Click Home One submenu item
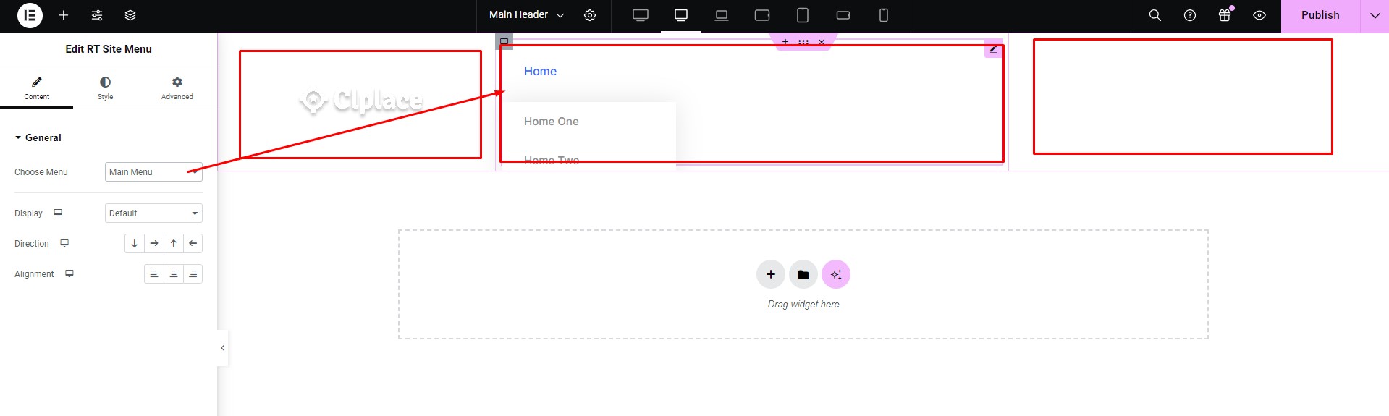This screenshot has width=1389, height=416. pyautogui.click(x=552, y=122)
